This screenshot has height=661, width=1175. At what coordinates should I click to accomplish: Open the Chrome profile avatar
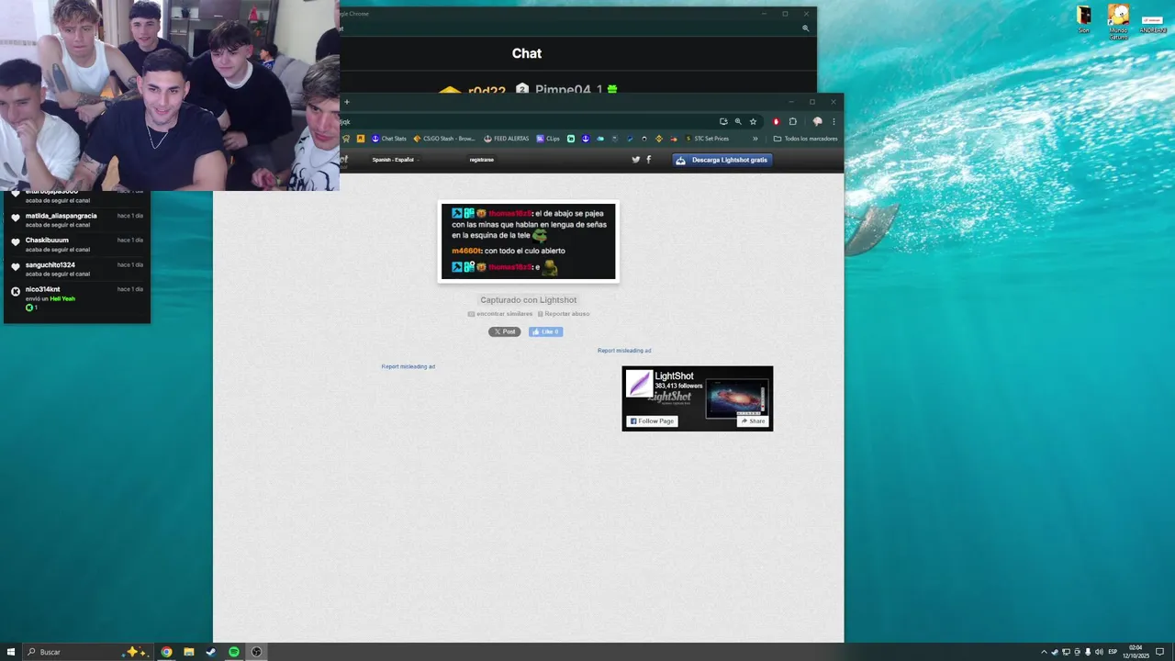coord(817,121)
